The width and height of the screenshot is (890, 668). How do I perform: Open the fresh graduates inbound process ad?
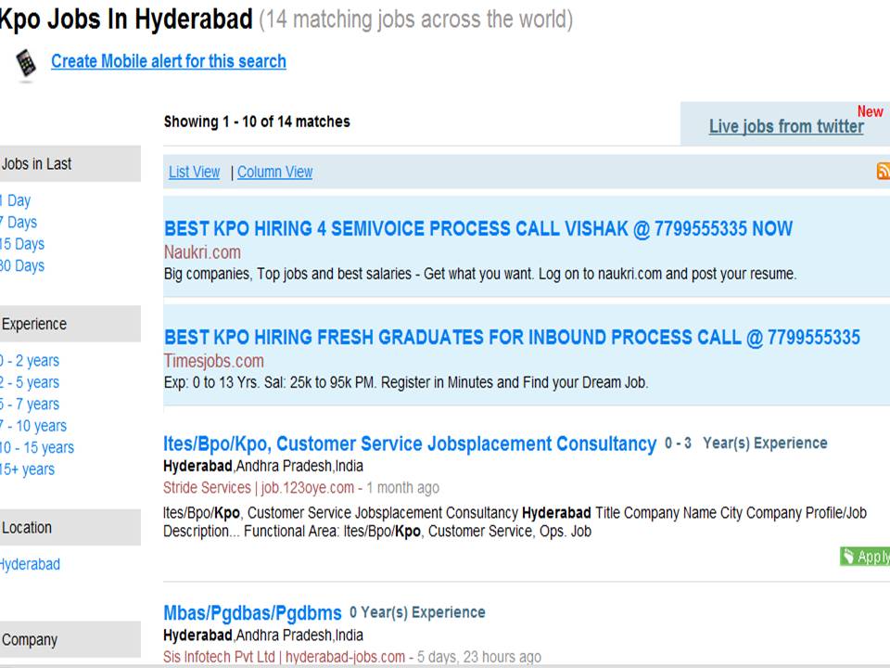click(512, 337)
